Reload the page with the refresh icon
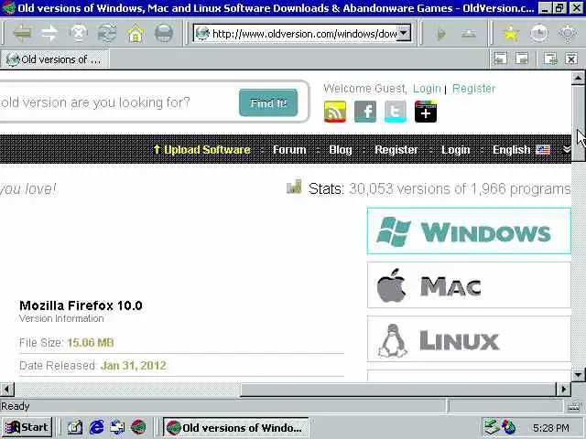Image resolution: width=586 pixels, height=439 pixels. point(107,34)
